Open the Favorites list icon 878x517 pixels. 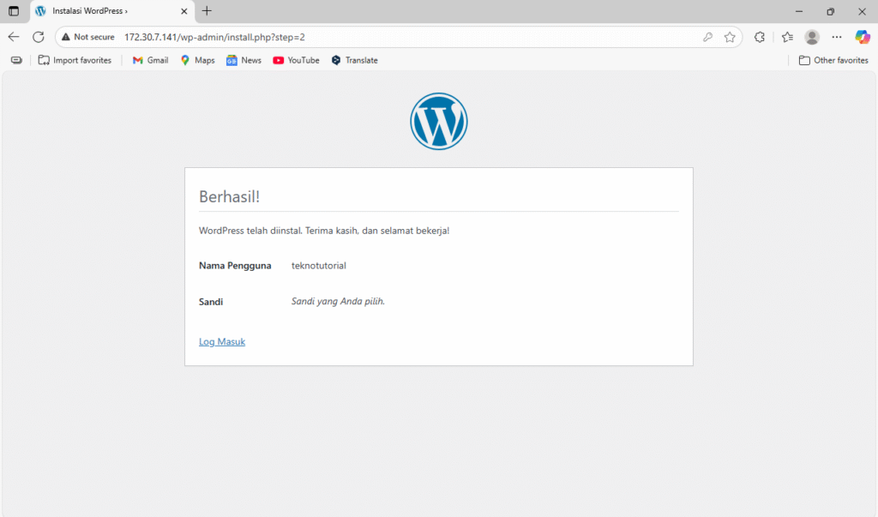click(x=787, y=37)
